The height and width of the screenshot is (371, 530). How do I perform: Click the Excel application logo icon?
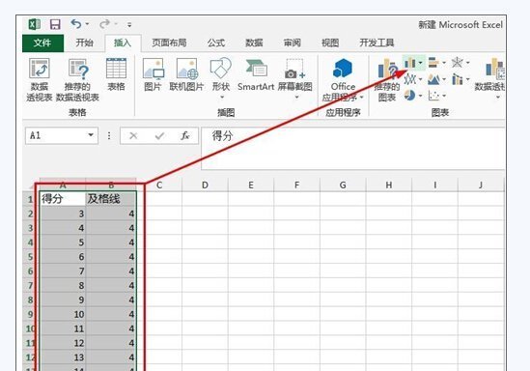35,24
